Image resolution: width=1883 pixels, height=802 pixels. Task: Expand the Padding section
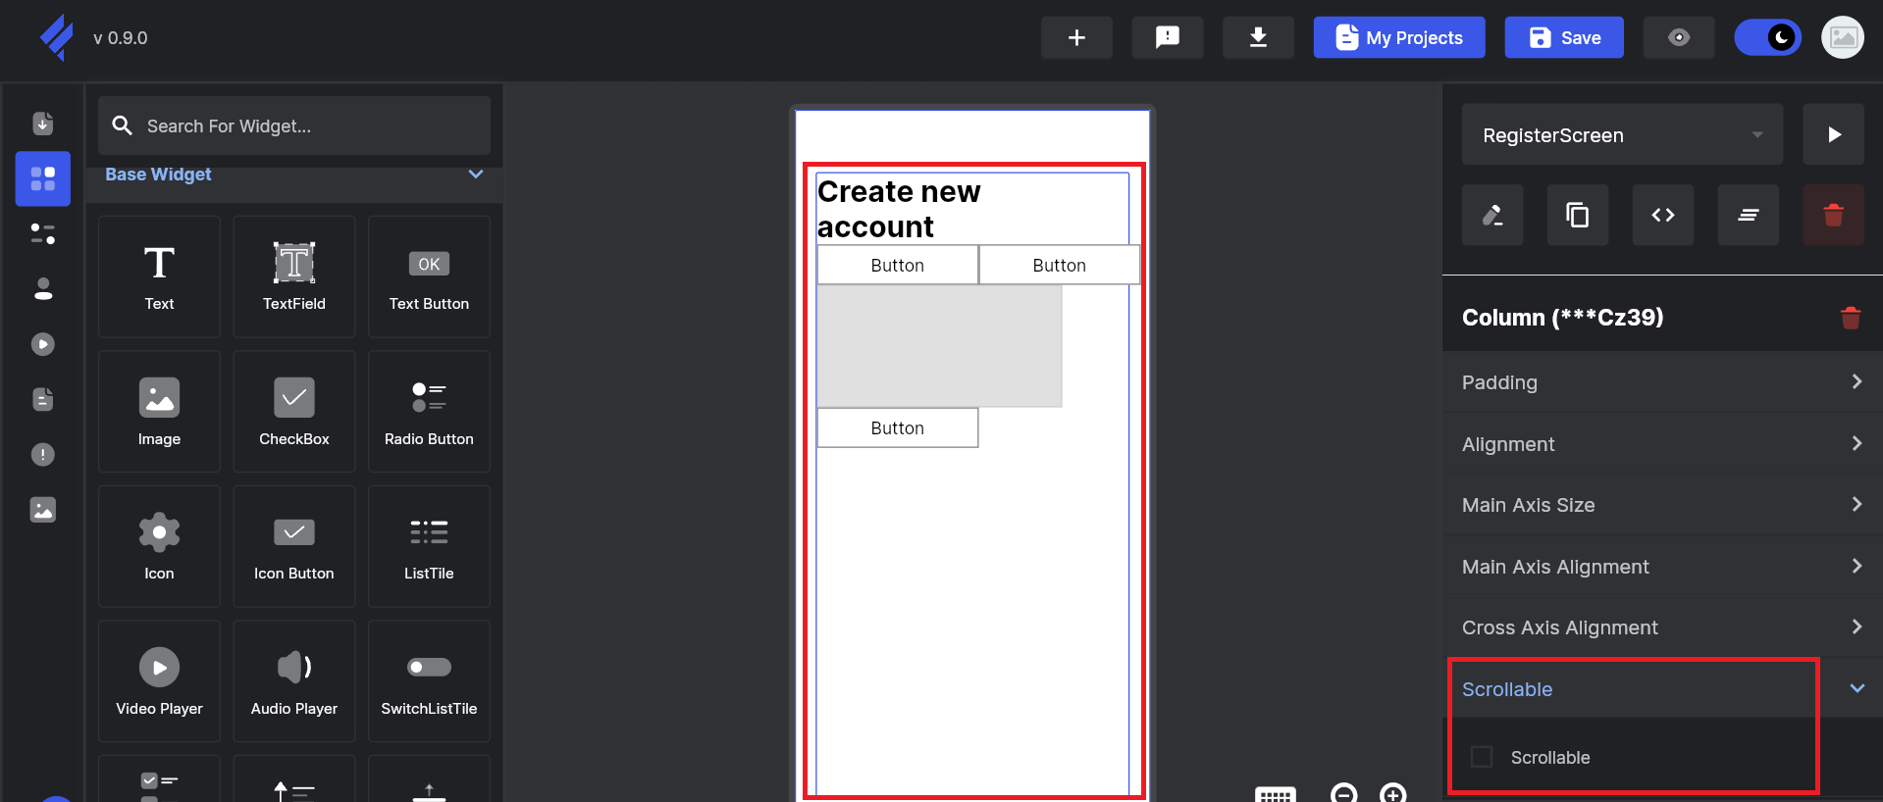[x=1661, y=382]
